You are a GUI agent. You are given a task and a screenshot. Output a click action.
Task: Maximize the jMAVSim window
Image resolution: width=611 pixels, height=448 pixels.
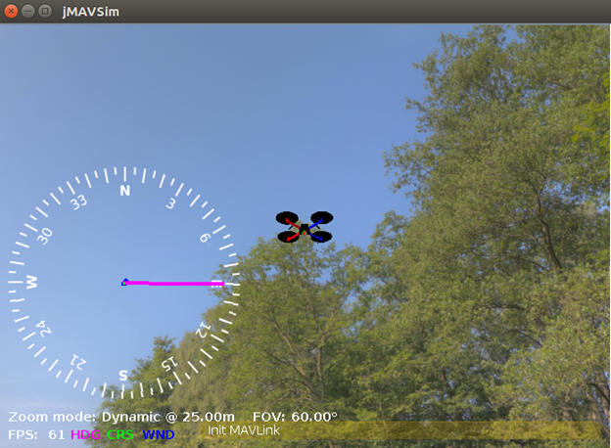(45, 12)
